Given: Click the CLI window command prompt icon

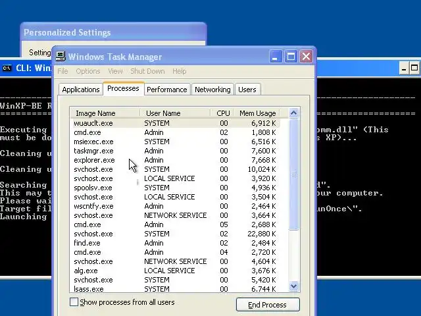Looking at the screenshot, I should pyautogui.click(x=7, y=68).
